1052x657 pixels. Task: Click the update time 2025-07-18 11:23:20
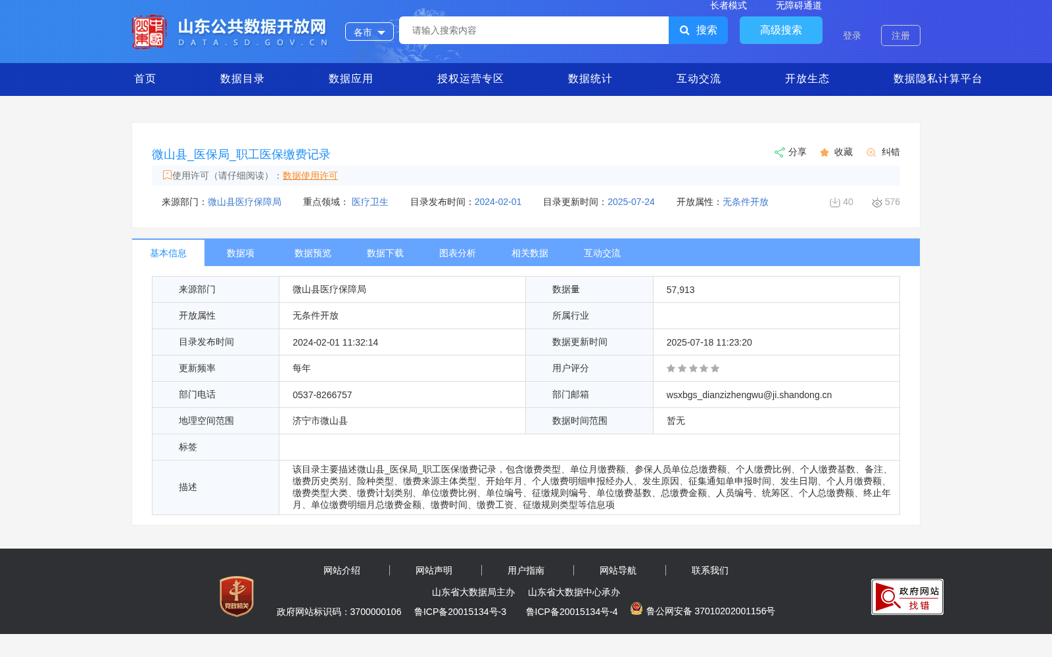tap(709, 342)
